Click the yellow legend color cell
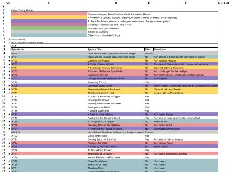 [x=49, y=17]
